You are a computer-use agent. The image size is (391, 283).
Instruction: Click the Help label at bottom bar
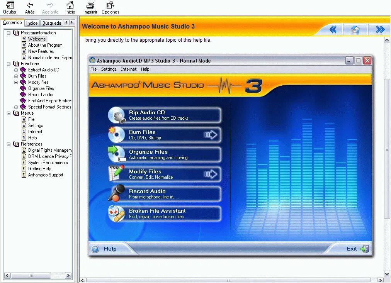[110, 249]
